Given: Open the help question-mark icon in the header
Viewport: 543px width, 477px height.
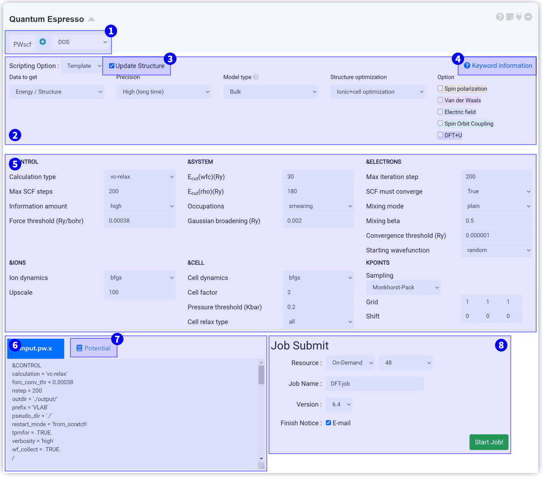Looking at the screenshot, I should [x=500, y=17].
